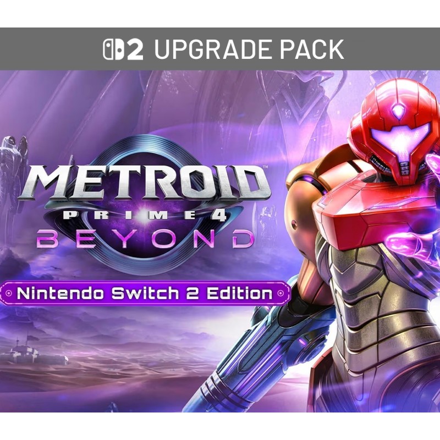Click the UPGRADE PACK banner text
440x440 pixels.
click(x=249, y=50)
